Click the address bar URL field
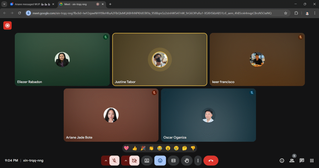The height and width of the screenshot is (168, 319). [x=156, y=13]
